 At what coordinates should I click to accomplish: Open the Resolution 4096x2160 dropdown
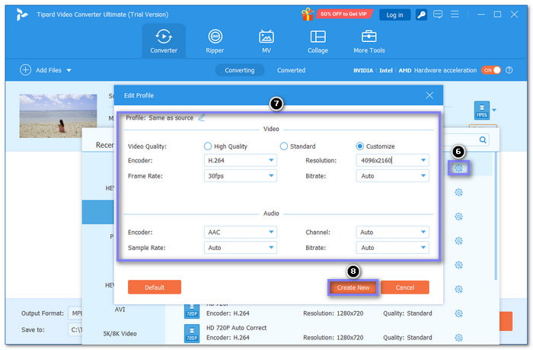tap(391, 161)
